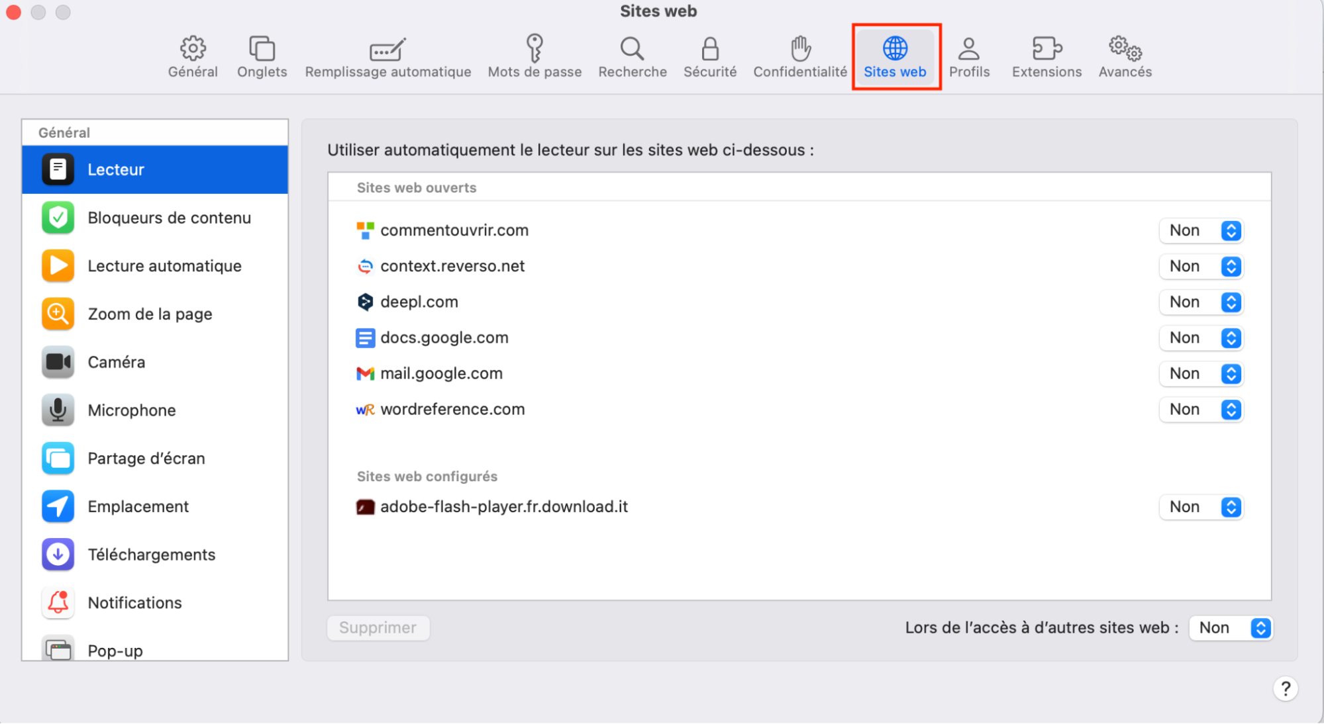
Task: Click the help question mark button
Action: pos(1286,688)
